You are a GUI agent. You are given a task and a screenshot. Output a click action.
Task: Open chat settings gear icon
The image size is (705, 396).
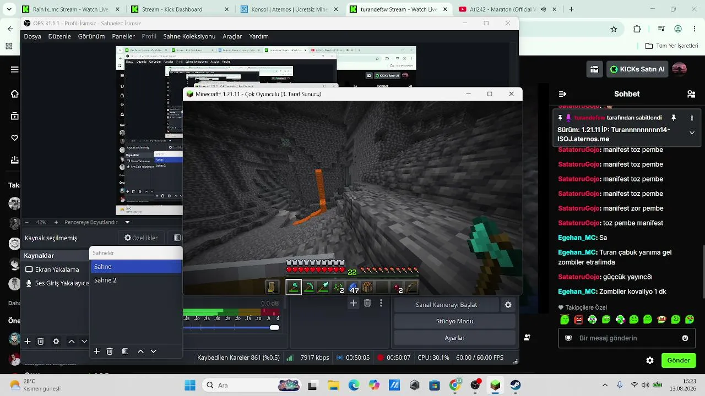tap(650, 361)
